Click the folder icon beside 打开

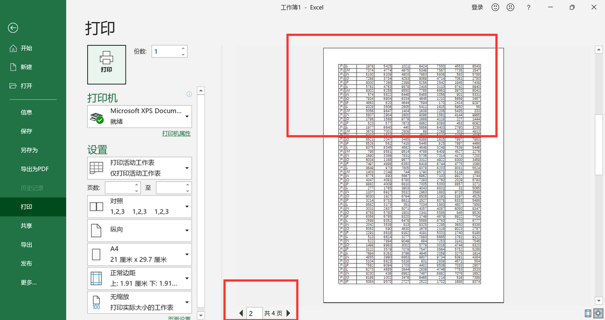(13, 86)
